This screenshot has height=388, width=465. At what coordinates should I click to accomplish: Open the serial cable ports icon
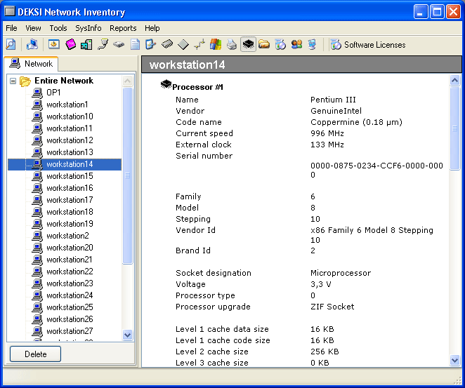103,44
